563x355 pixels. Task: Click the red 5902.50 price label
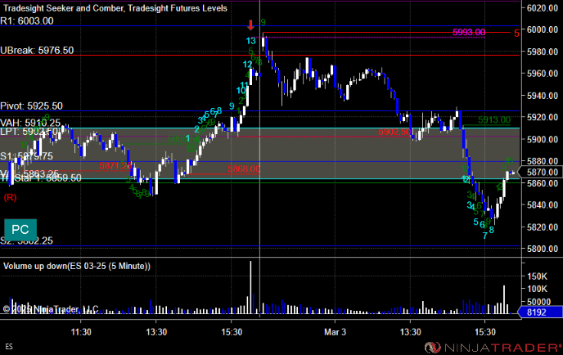point(394,132)
